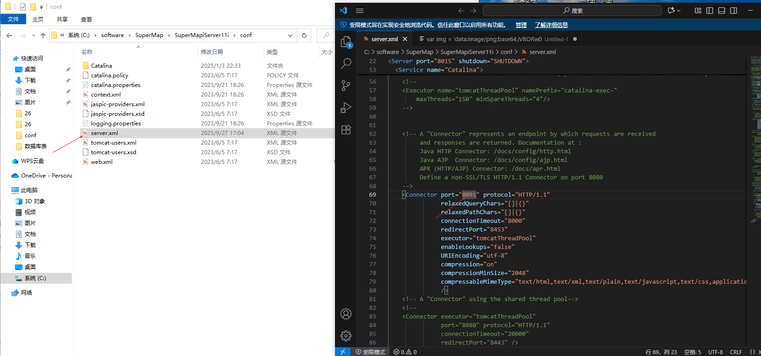Close the server.xml tab

(405, 39)
